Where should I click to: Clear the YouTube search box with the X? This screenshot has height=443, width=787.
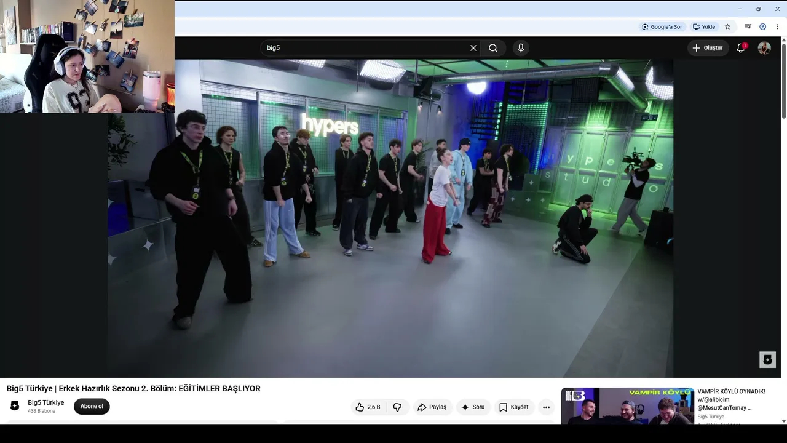(x=473, y=48)
